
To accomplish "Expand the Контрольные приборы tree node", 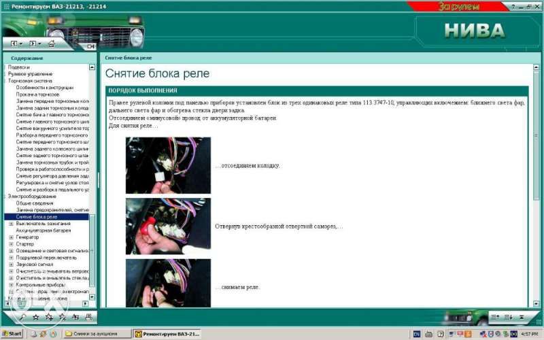I will point(11,285).
